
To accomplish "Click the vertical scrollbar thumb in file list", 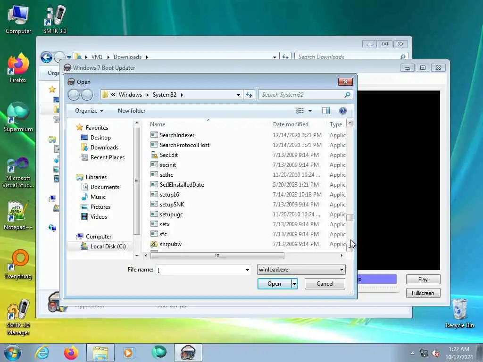I will [350, 218].
